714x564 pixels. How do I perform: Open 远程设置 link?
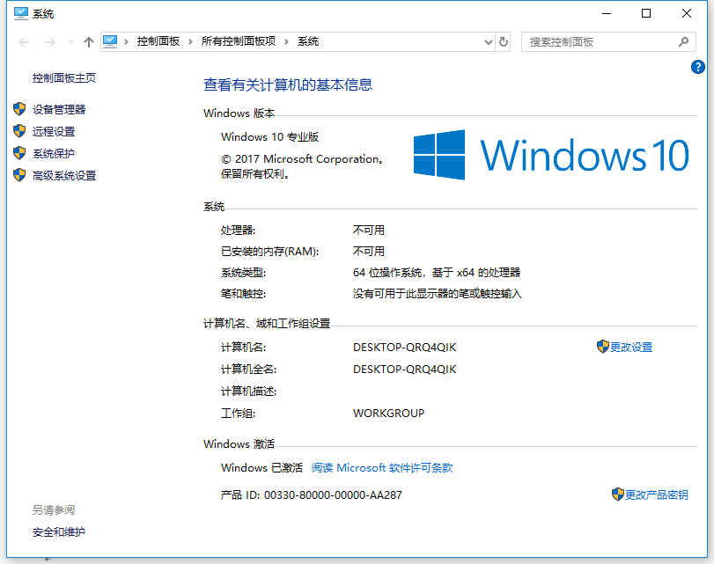(54, 132)
